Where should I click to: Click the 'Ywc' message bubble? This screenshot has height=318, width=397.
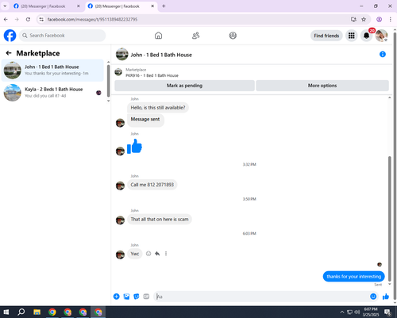[135, 254]
